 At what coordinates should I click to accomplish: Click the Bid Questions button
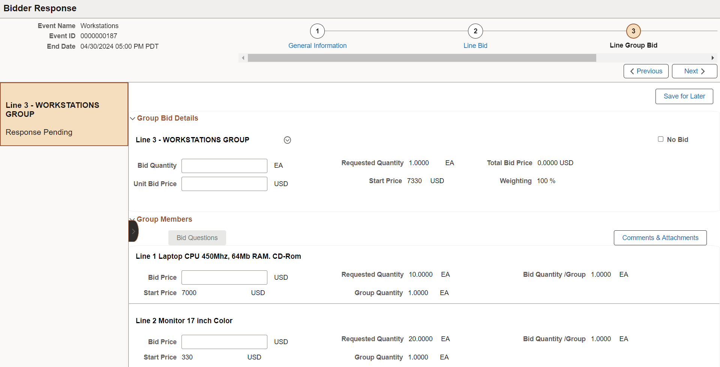(197, 237)
